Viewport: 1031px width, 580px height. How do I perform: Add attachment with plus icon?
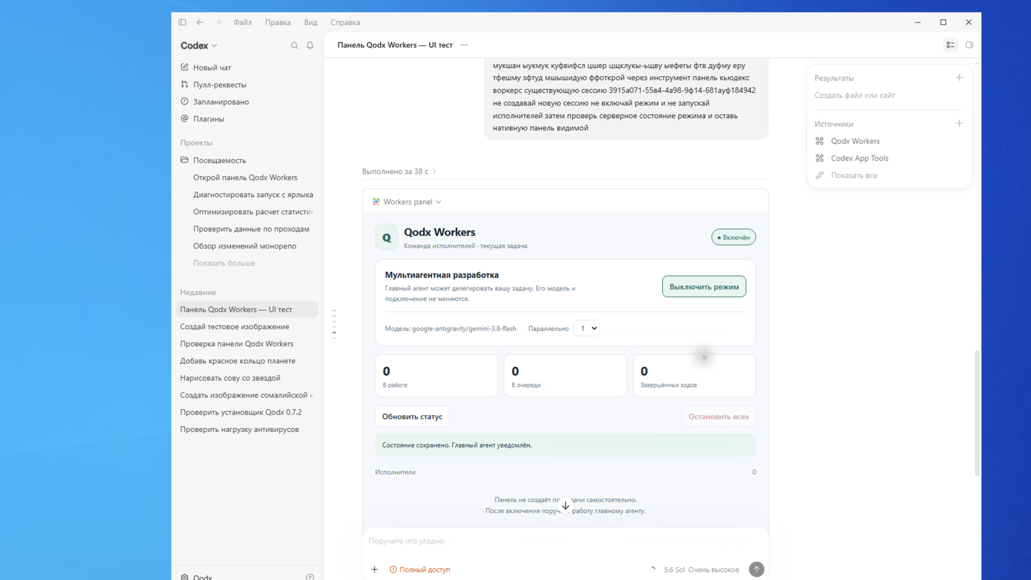point(375,569)
